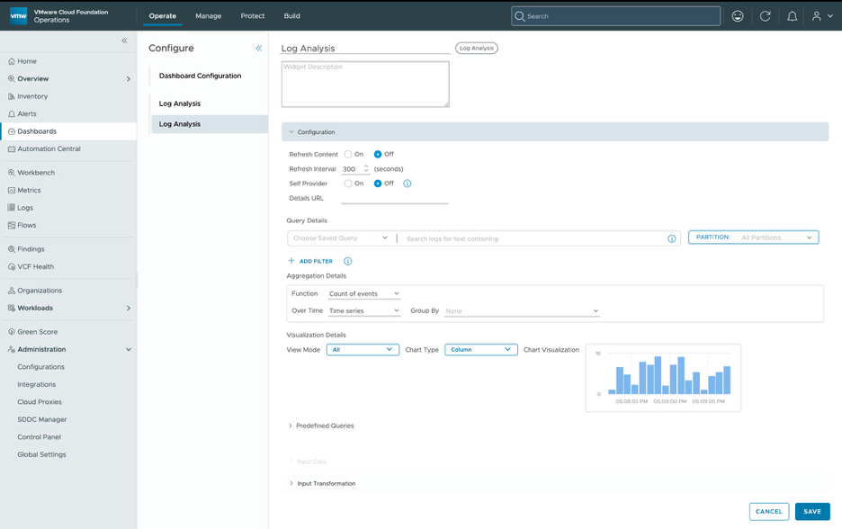Click the Inventory icon in sidebar

coord(12,96)
